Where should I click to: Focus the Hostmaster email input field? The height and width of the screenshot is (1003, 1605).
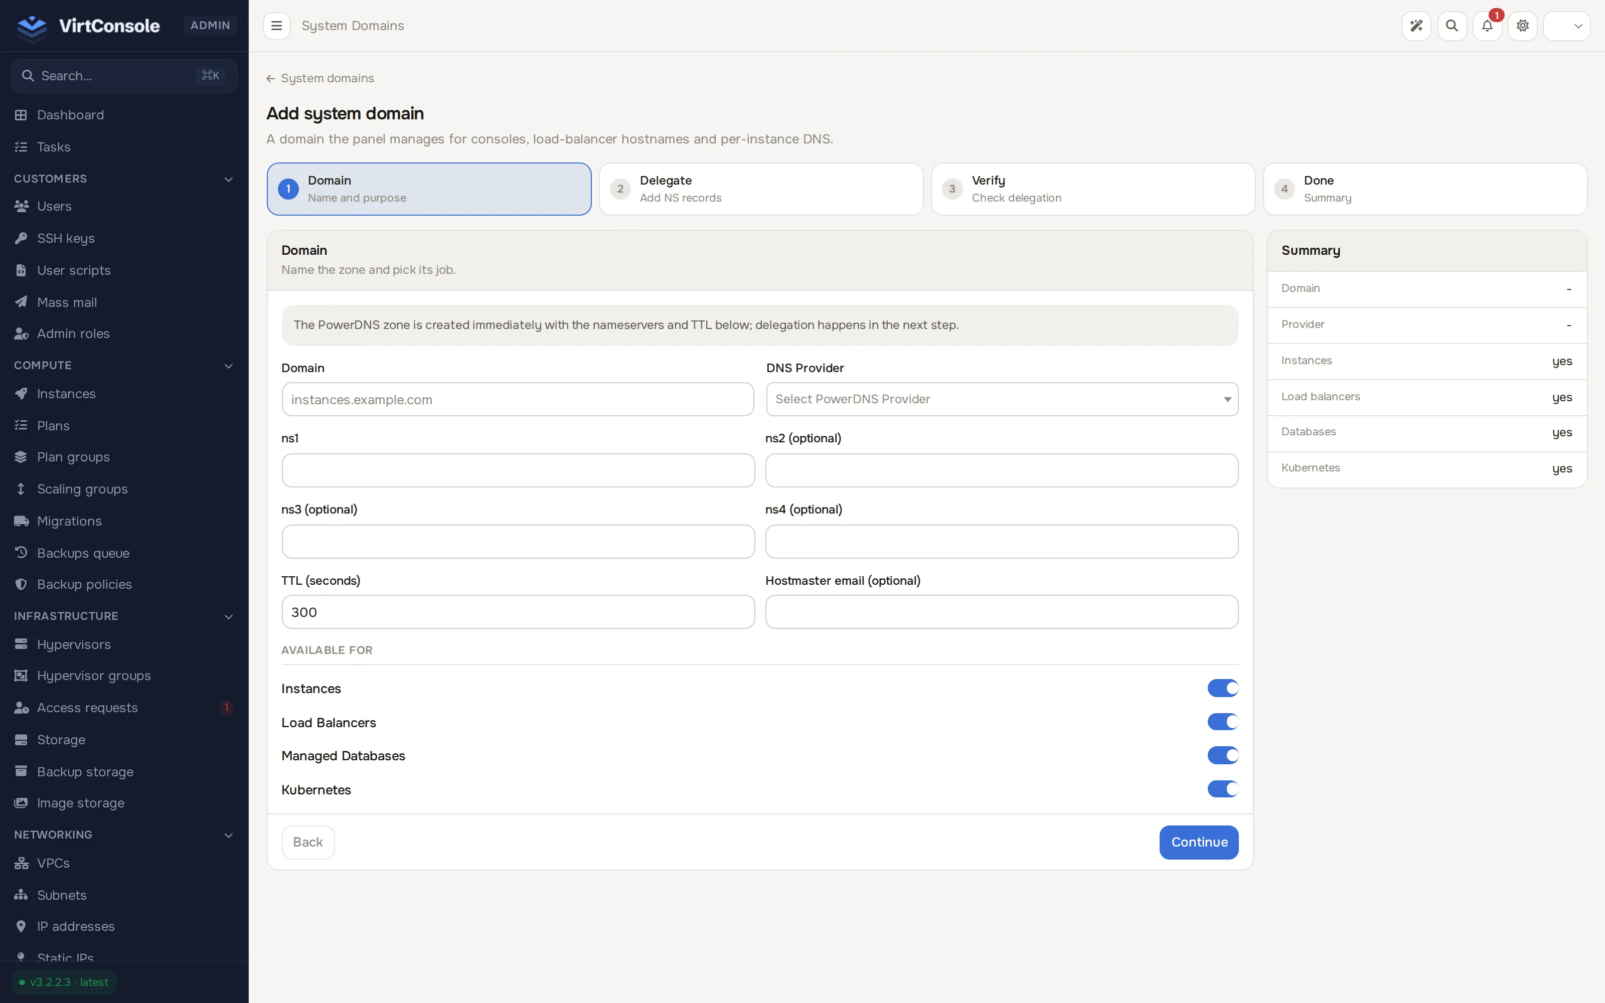1002,612
